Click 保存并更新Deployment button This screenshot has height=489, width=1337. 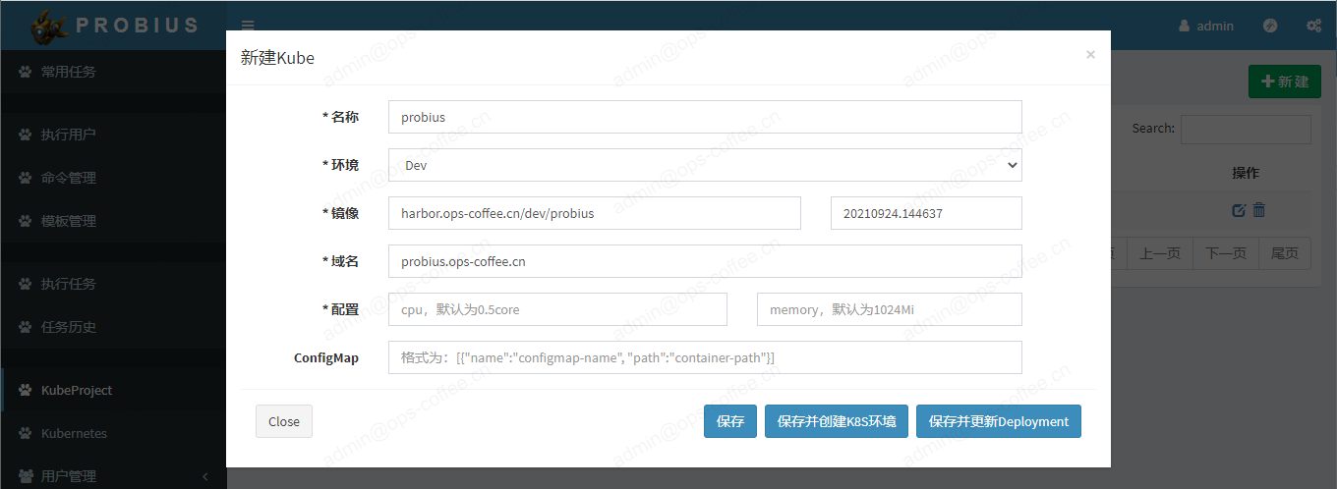click(998, 421)
